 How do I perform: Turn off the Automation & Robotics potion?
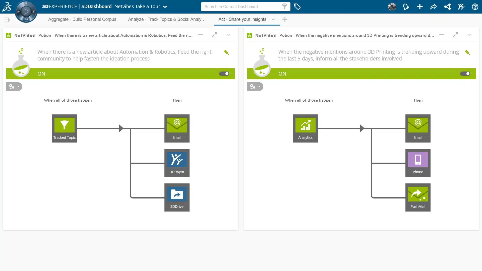[x=224, y=74]
